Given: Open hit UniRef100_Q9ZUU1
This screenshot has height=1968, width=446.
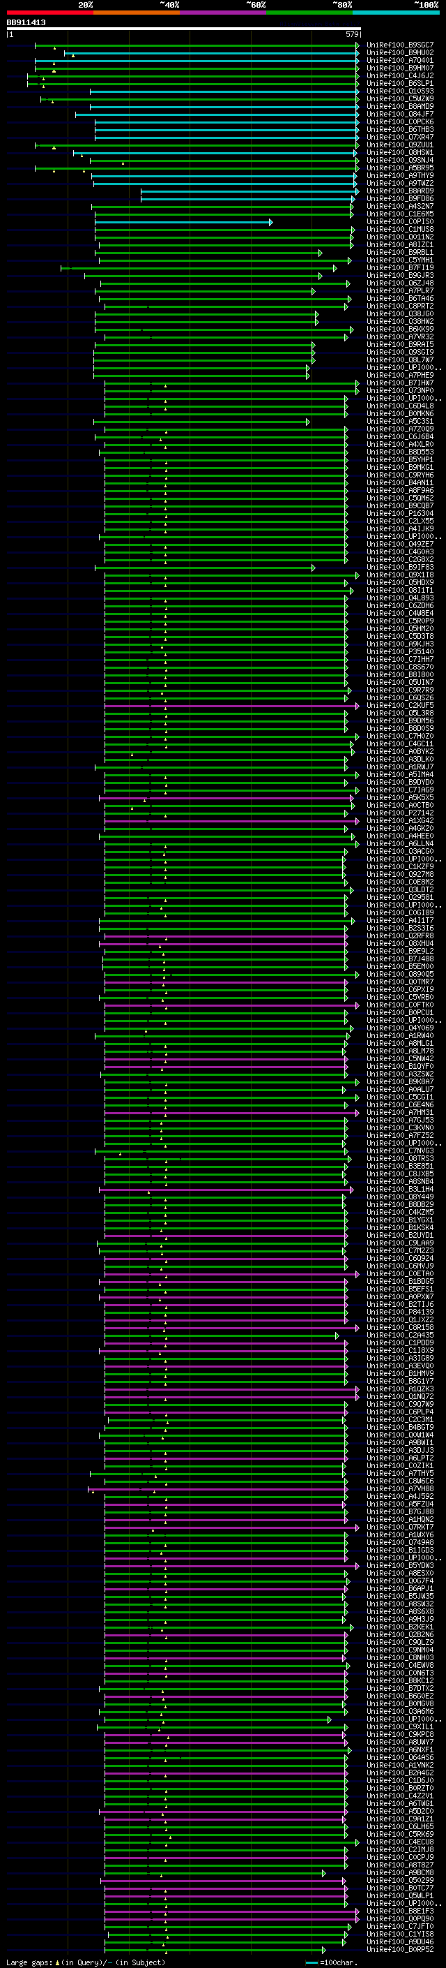Looking at the screenshot, I should tap(400, 145).
